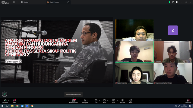This screenshot has width=193, height=108.
Task: Expand the audio options arrow beside Join audio
Action: click(x=8, y=100)
